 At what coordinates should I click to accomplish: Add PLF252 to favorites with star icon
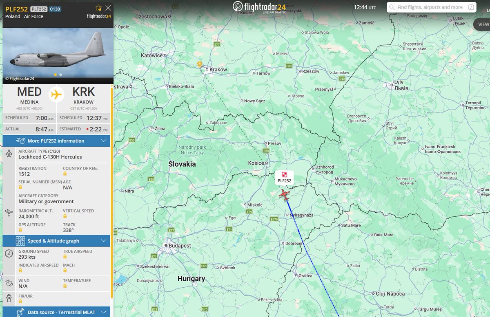[x=98, y=8]
